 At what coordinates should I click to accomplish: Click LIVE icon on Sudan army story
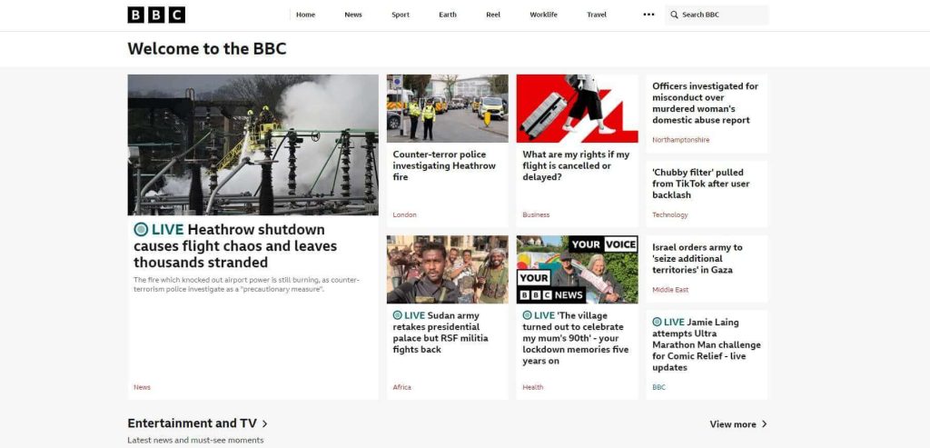398,315
